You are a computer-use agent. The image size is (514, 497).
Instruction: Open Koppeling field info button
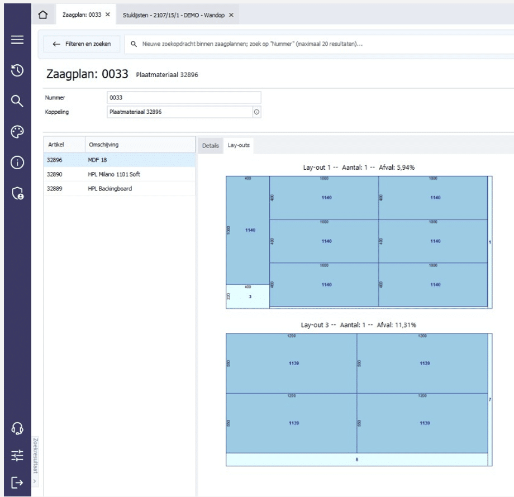pyautogui.click(x=256, y=112)
